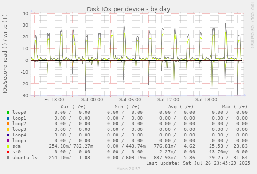Click the 'loop5' legend label
Screen dimensions: 257x174
(19, 140)
